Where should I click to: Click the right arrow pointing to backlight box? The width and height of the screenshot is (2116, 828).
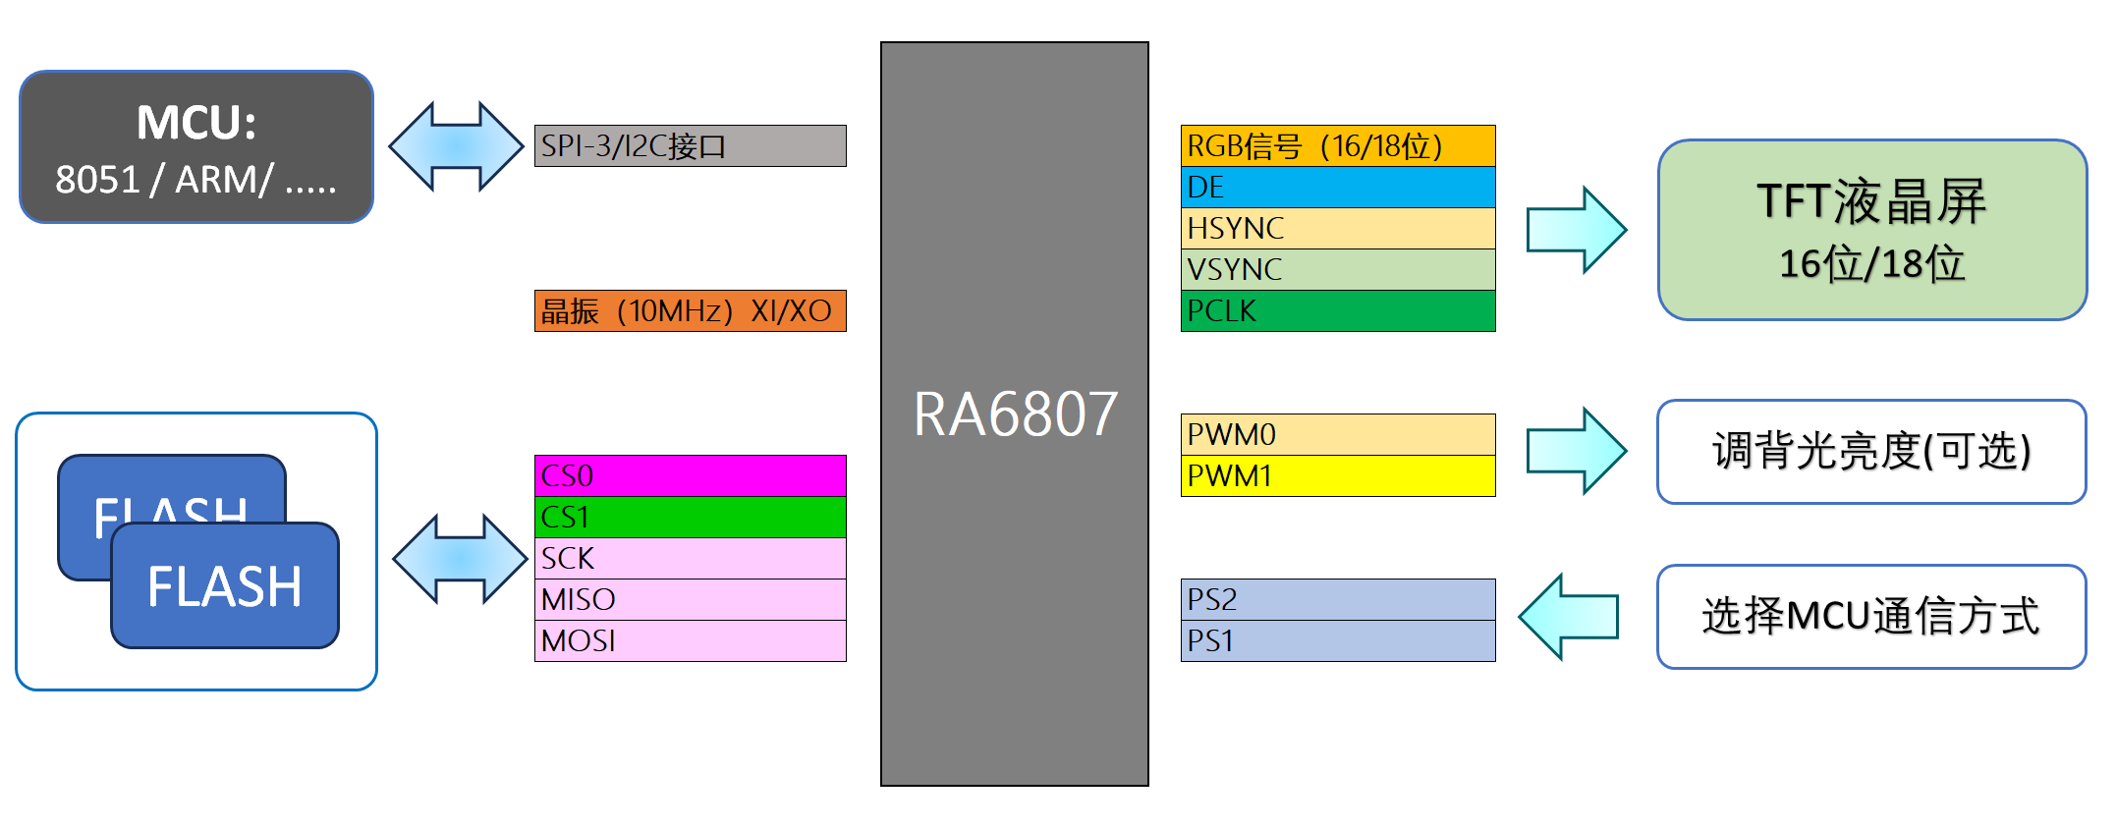[x=1576, y=451]
